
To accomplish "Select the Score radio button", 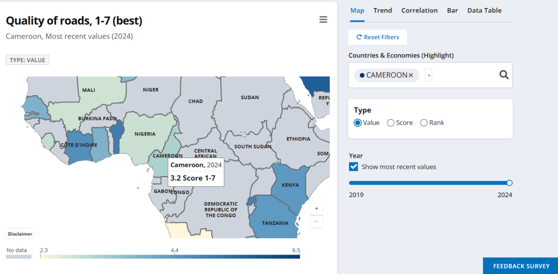I will tap(391, 123).
